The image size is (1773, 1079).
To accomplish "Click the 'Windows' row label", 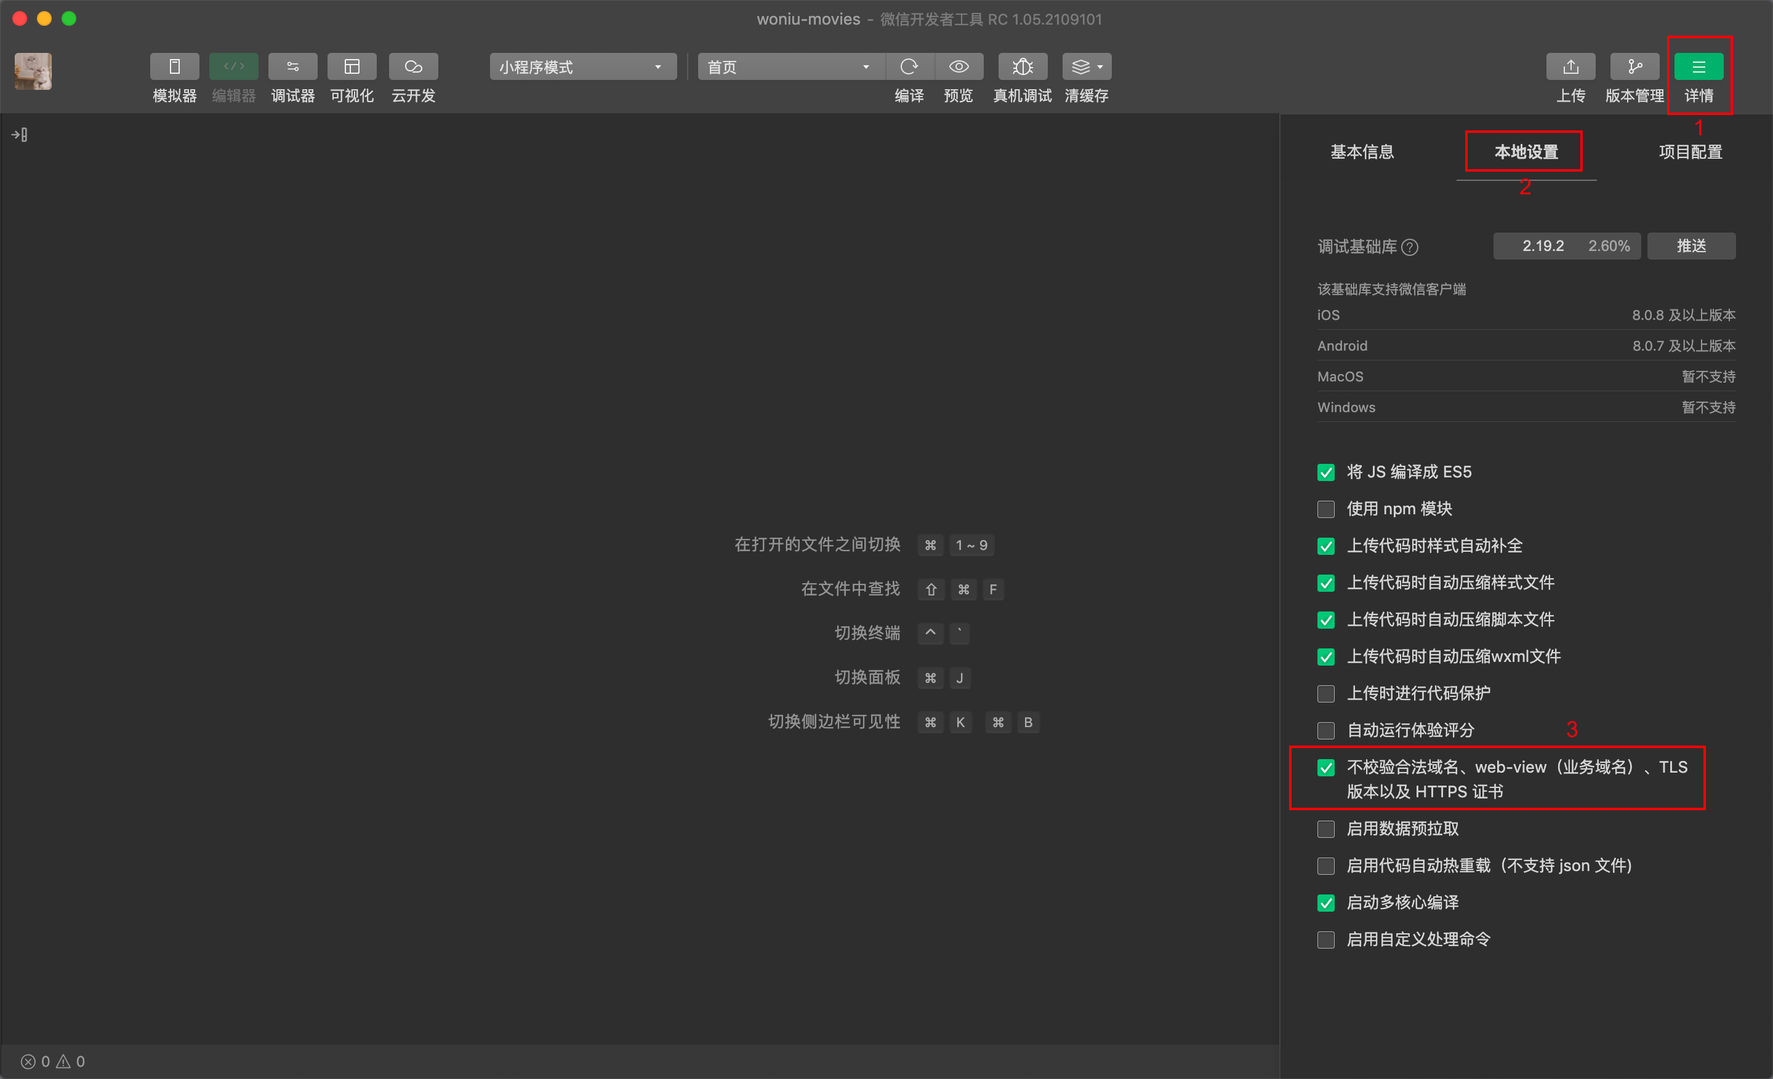I will (1346, 408).
